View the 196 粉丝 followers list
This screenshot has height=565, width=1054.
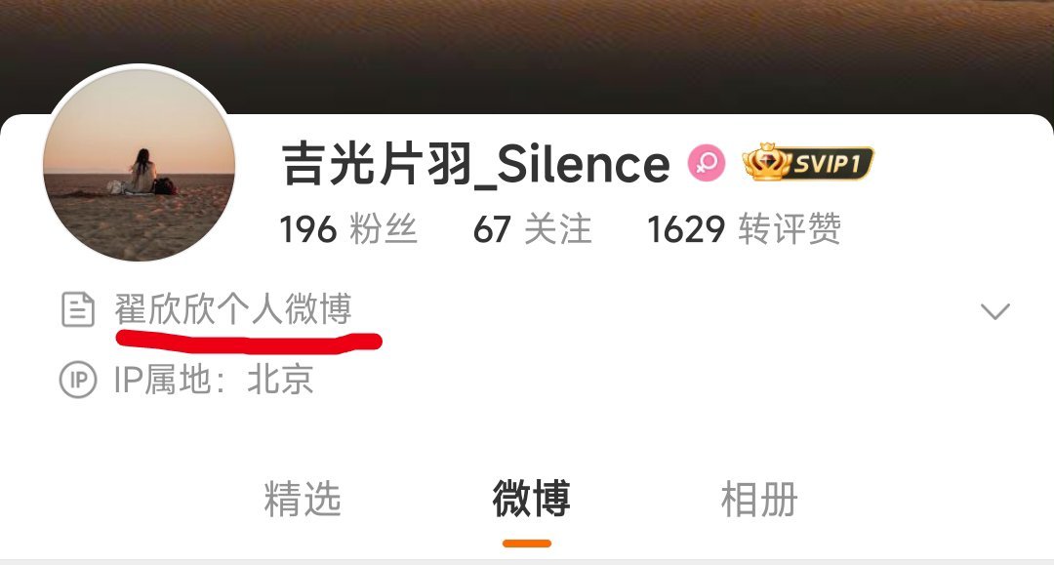(348, 229)
